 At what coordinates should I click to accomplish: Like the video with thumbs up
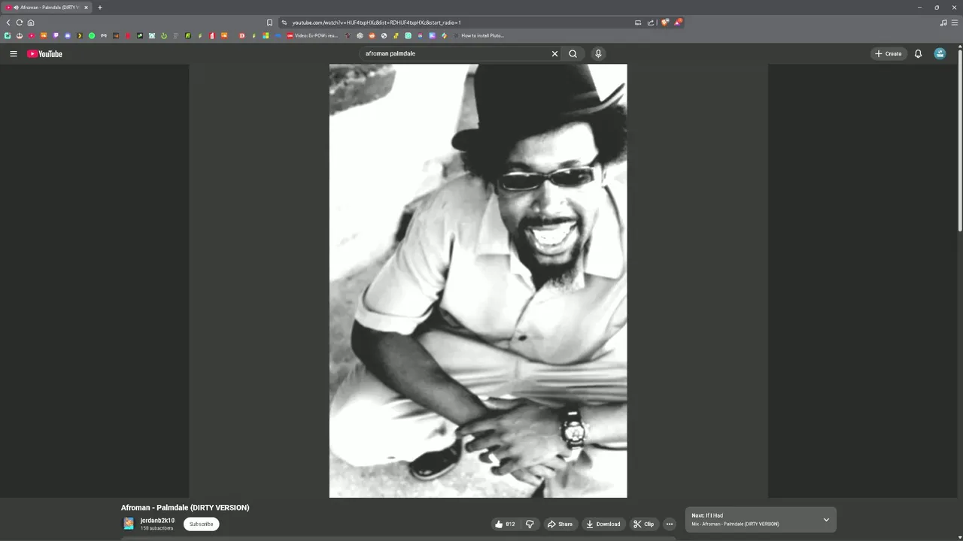(x=505, y=524)
